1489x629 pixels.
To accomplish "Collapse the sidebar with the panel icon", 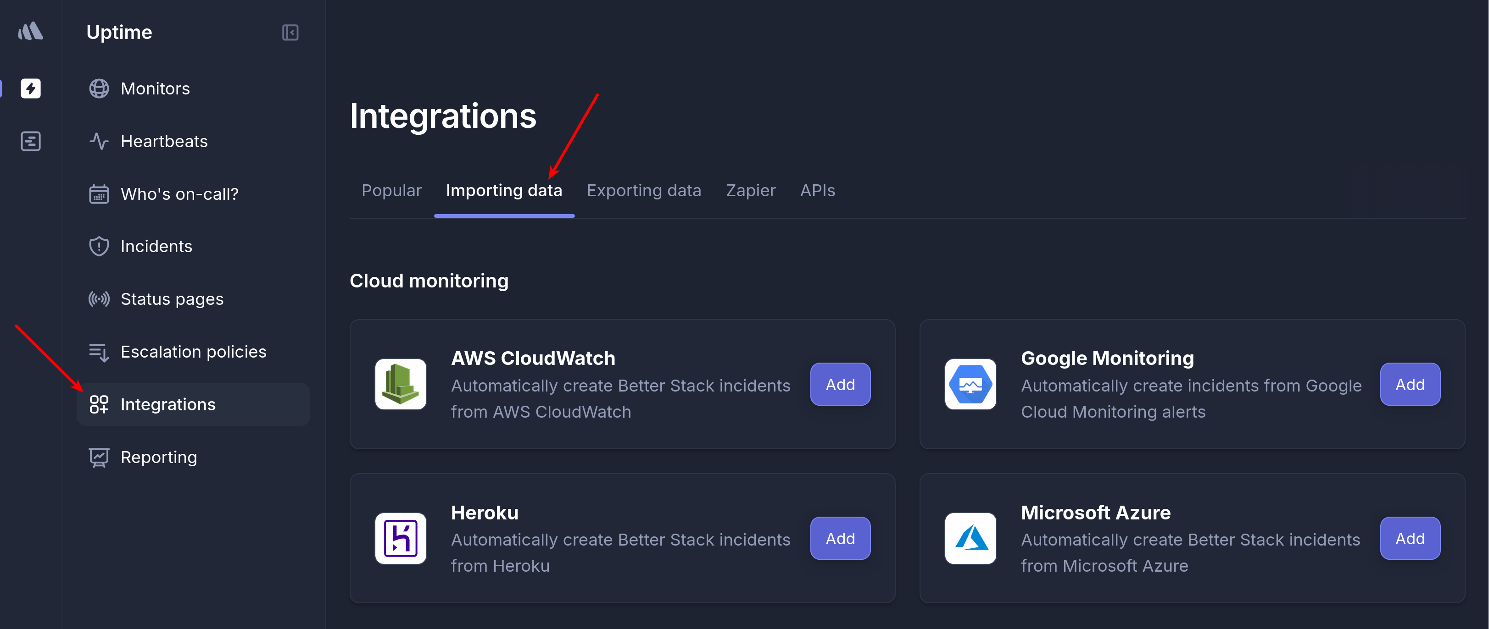I will click(x=290, y=33).
